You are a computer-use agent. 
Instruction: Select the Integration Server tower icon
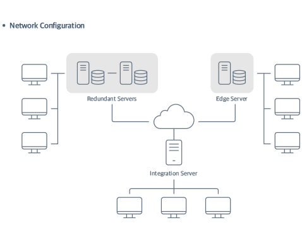[174, 152]
